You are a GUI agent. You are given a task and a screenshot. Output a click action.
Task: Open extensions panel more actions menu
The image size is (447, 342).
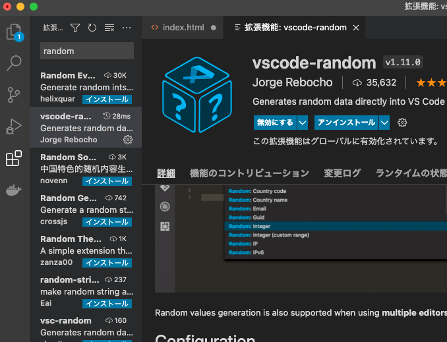(x=127, y=28)
